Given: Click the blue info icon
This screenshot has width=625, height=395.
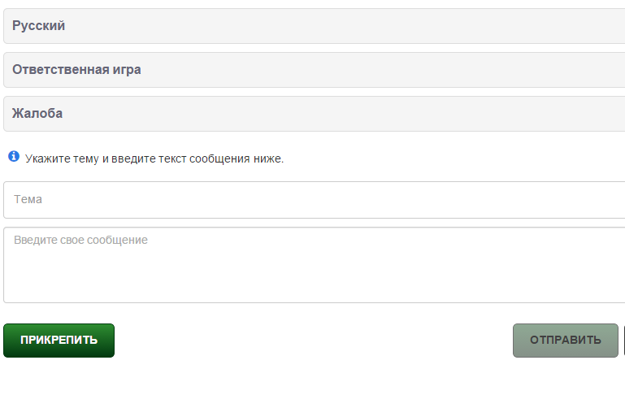Looking at the screenshot, I should pos(14,156).
